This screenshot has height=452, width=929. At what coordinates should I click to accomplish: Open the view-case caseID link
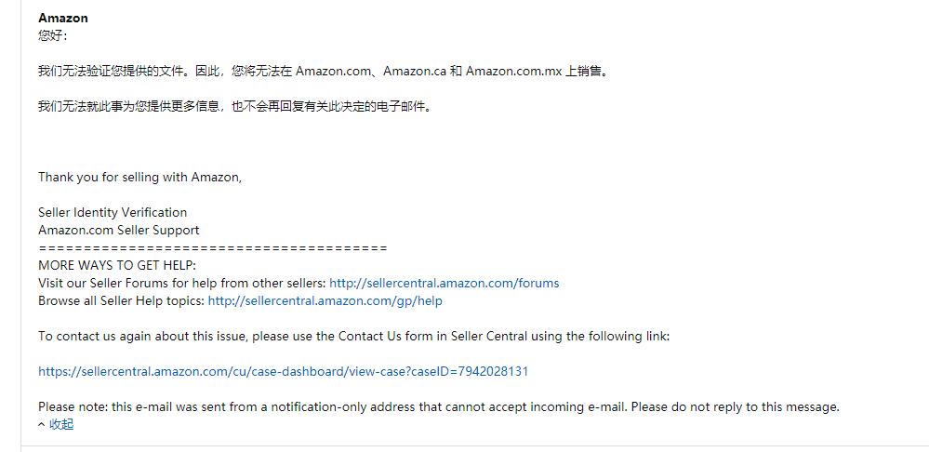point(284,372)
